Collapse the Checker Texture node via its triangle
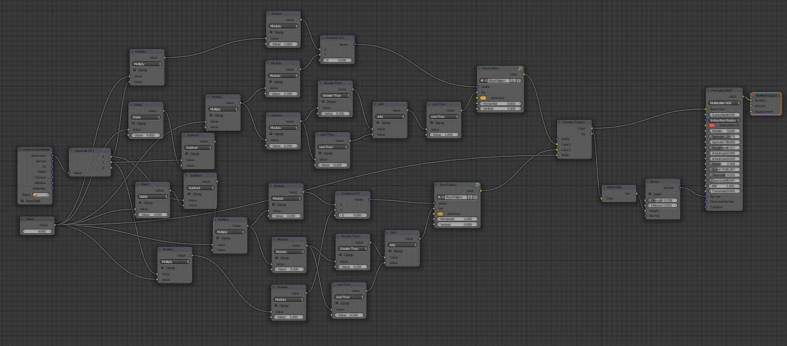This screenshot has height=346, width=787. 559,122
